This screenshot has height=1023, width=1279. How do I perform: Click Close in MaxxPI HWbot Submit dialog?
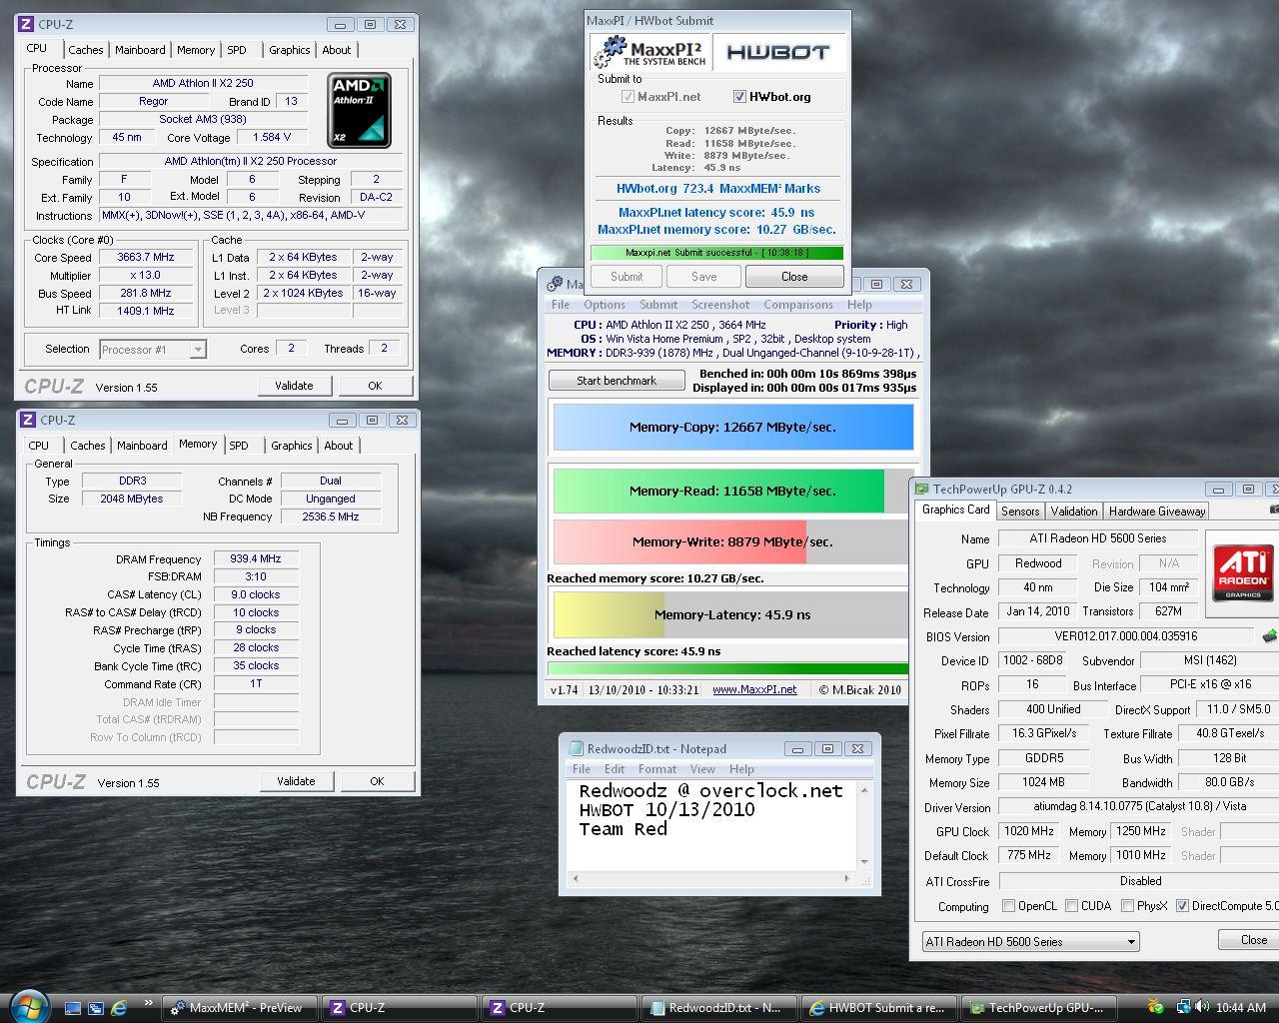pyautogui.click(x=794, y=277)
